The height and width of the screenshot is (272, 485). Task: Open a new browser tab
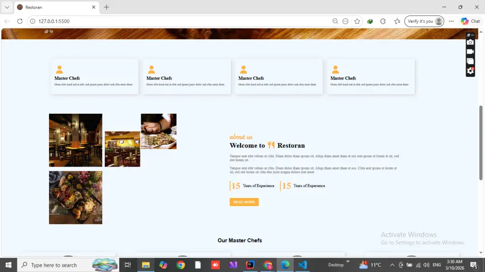(106, 7)
